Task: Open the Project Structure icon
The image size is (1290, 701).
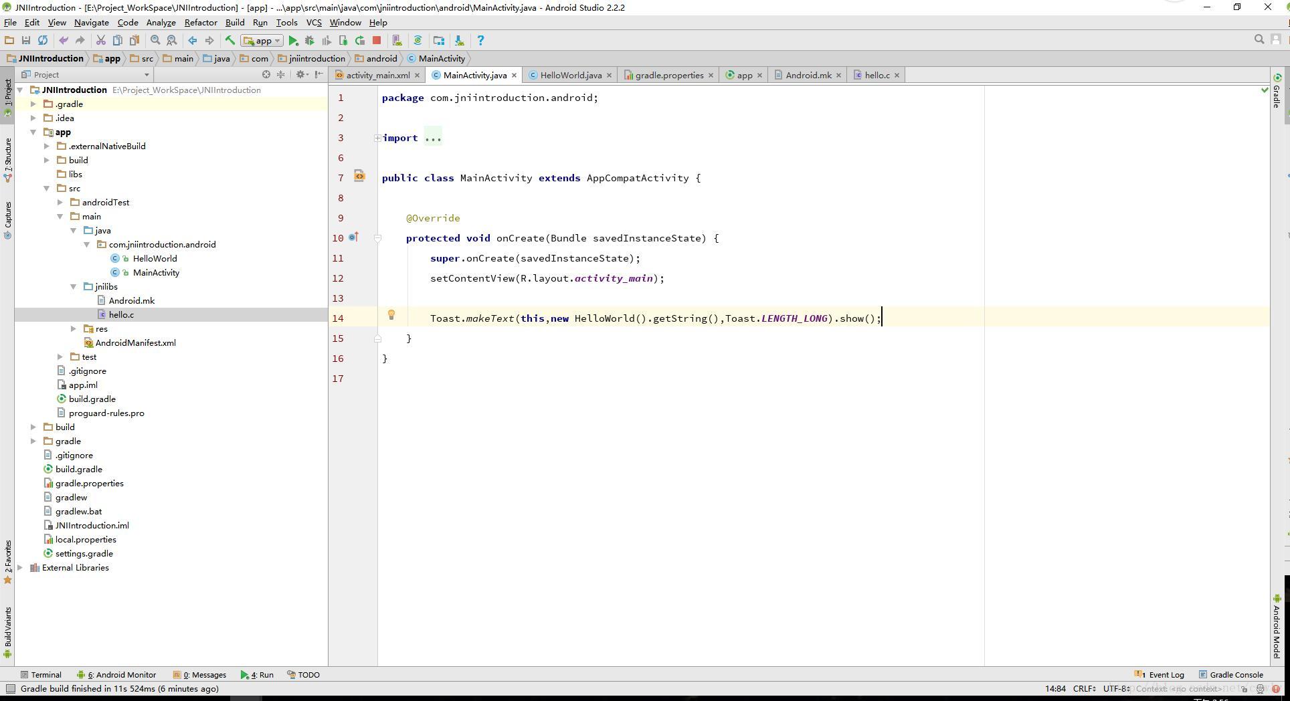Action: tap(439, 41)
